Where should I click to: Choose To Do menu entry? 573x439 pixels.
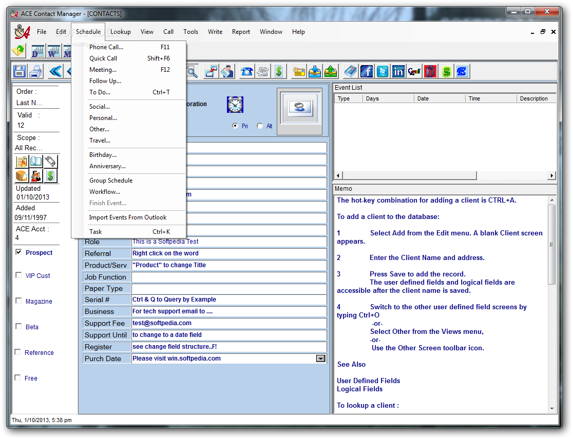129,92
